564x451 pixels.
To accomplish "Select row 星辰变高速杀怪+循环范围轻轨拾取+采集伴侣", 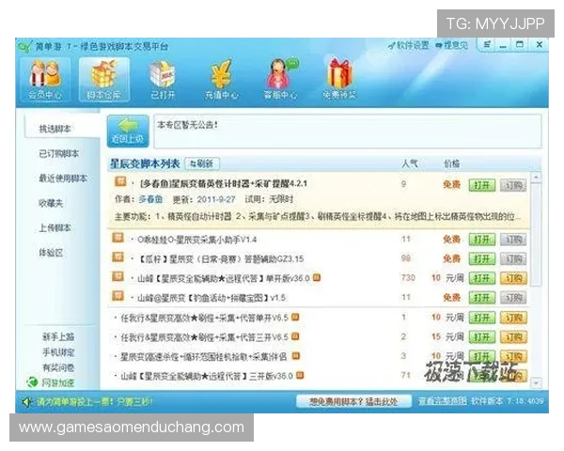I will 319,356.
